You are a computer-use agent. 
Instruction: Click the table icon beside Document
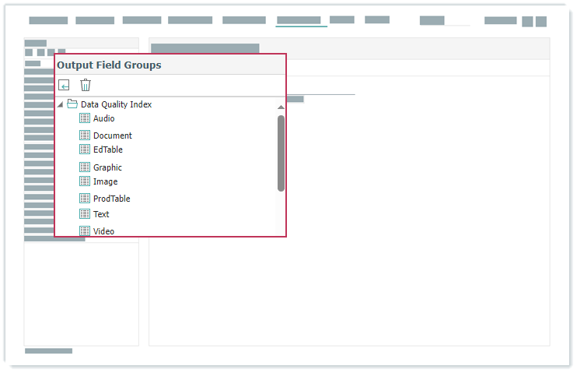point(85,135)
